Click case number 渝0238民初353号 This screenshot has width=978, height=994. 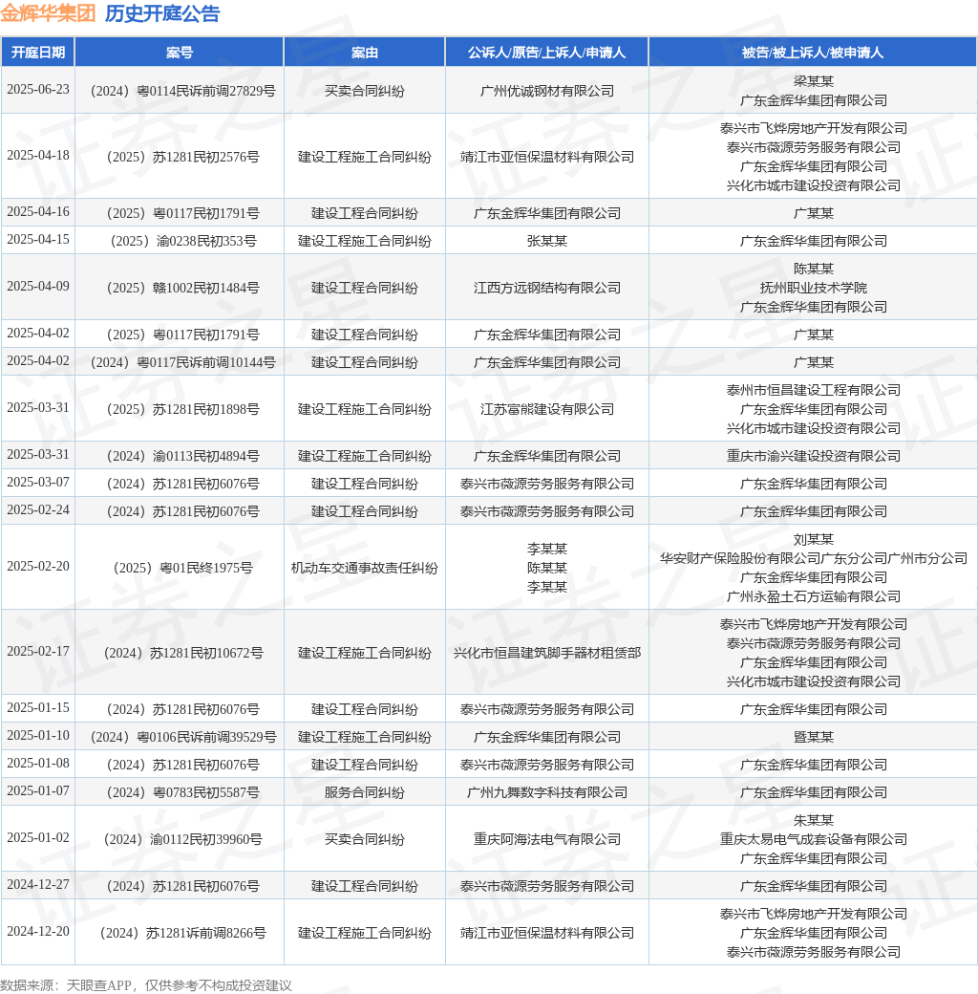182,241
